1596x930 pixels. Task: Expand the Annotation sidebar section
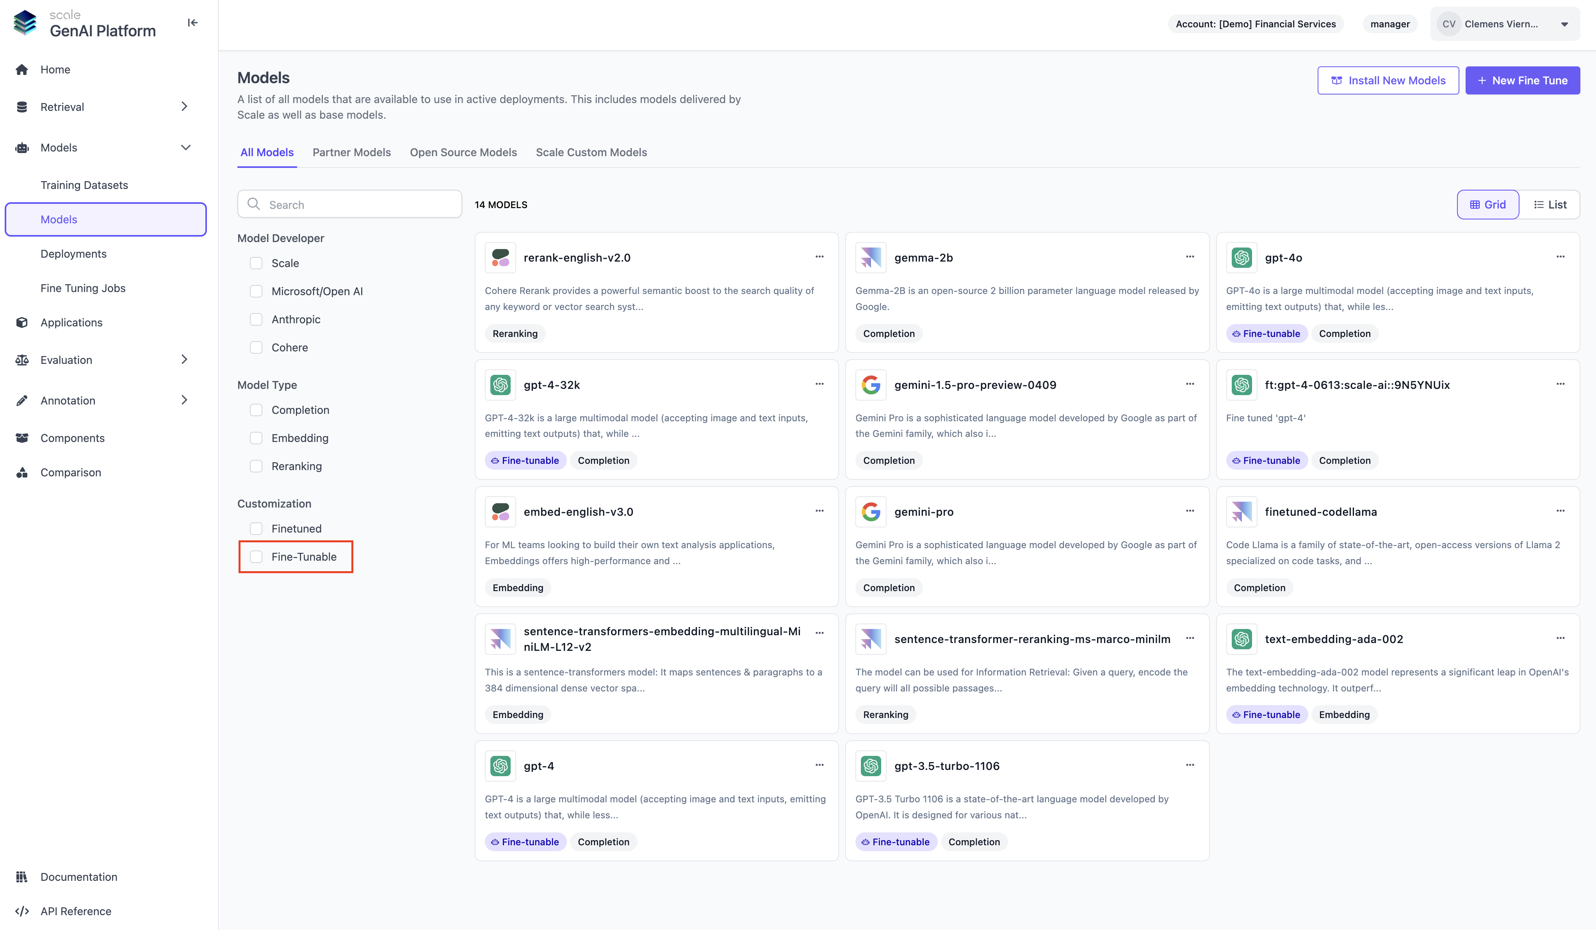point(184,400)
